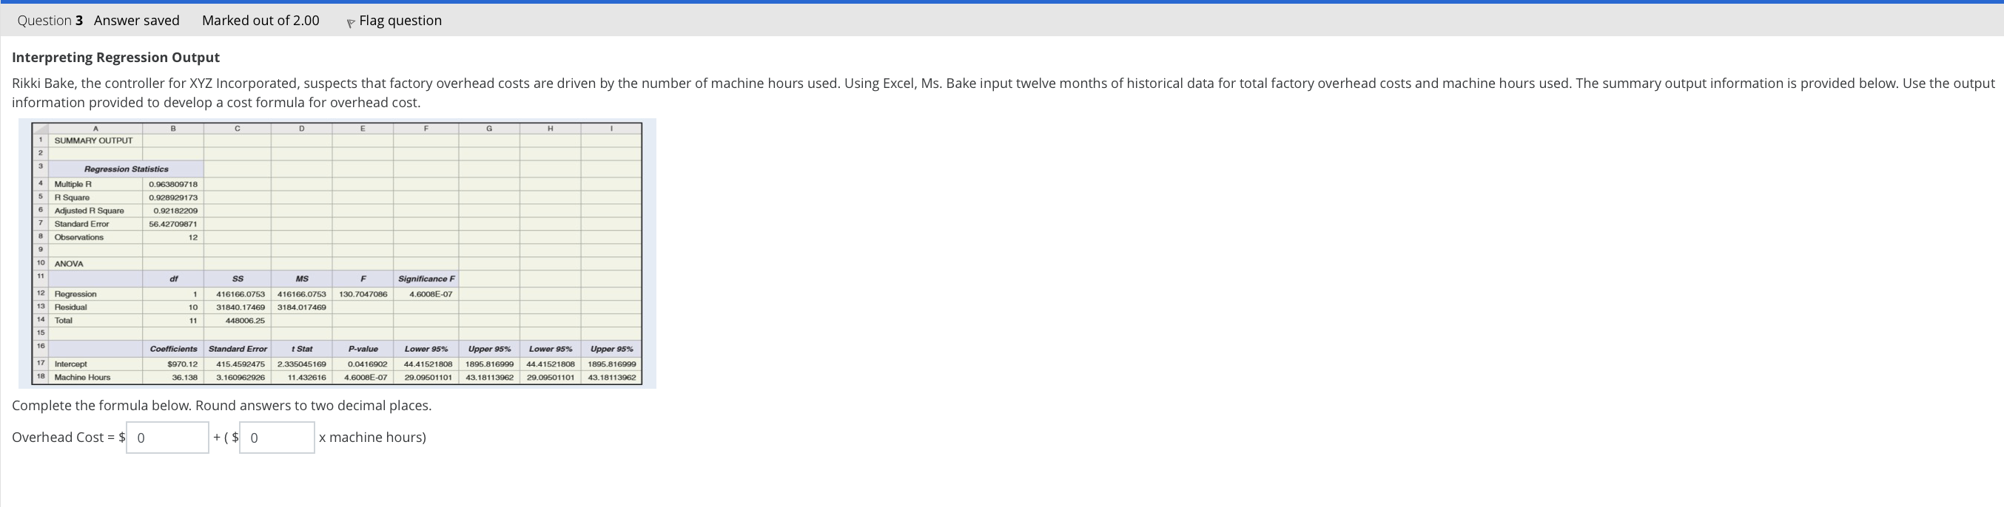Click the intercept coefficient $970.12

183,364
